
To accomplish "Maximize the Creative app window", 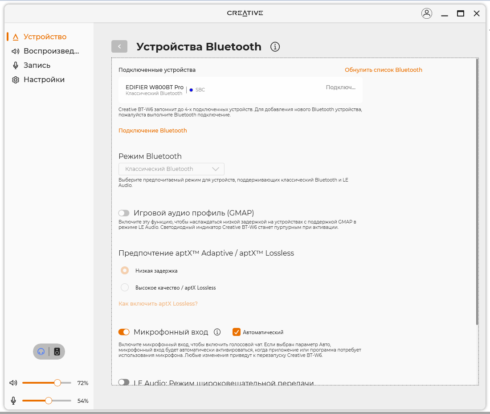I will tap(460, 13).
